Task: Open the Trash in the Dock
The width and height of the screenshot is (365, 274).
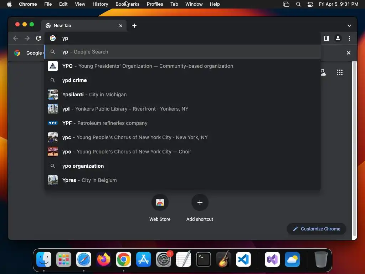Action: click(321, 259)
